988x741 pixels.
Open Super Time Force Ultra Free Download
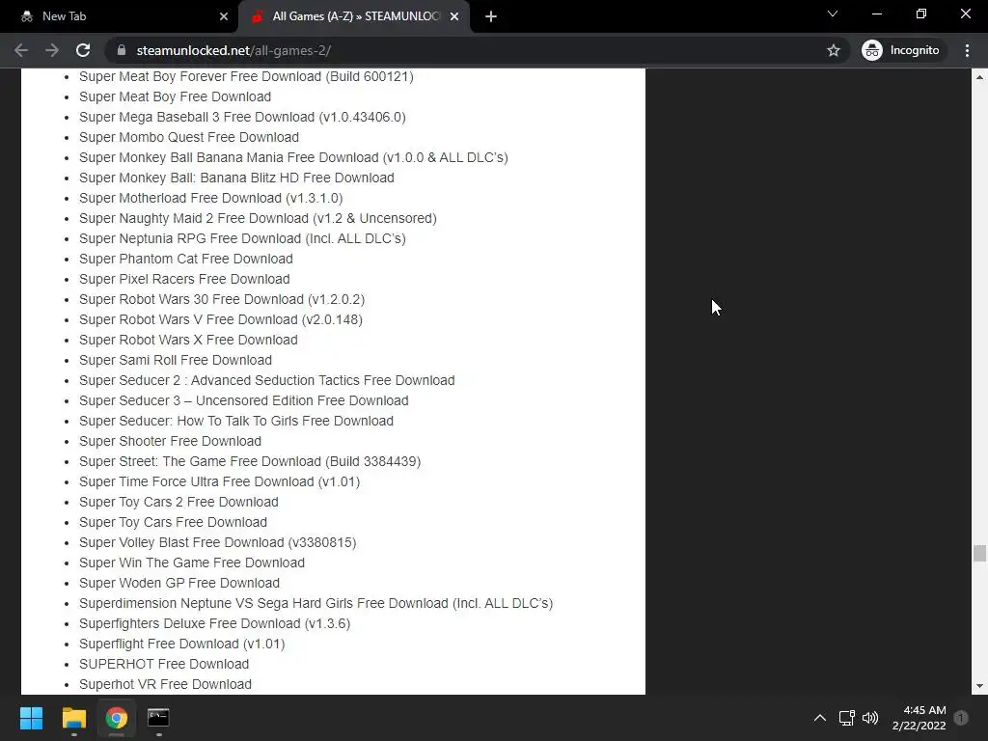219,481
